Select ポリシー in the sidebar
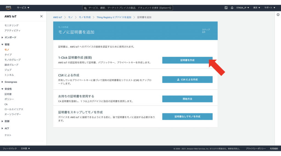Screen dimensions: 281x156 9,99
